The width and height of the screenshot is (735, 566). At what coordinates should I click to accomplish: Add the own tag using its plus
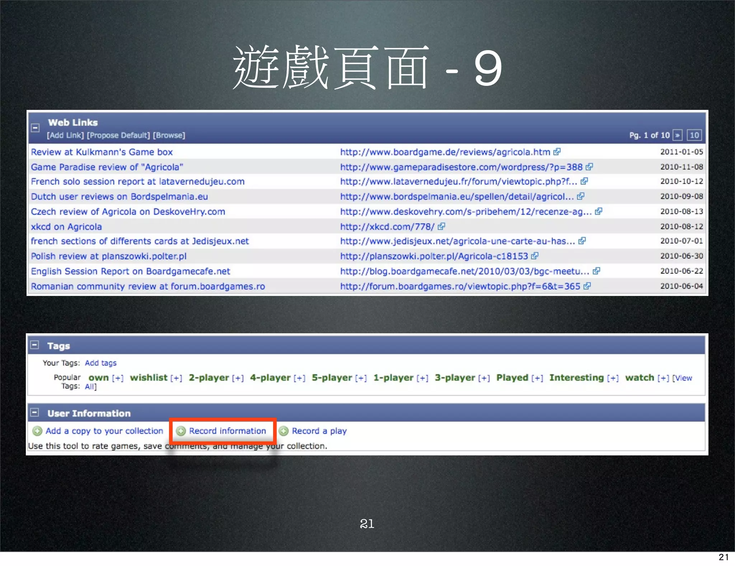(x=118, y=378)
